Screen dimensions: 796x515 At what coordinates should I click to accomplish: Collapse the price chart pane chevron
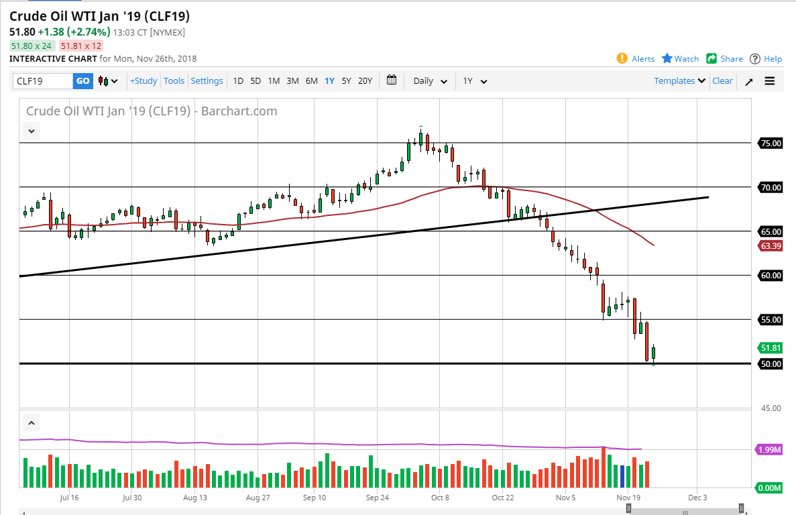pos(31,131)
